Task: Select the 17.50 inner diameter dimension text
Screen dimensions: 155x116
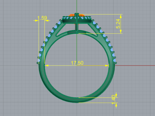Action: [77, 63]
